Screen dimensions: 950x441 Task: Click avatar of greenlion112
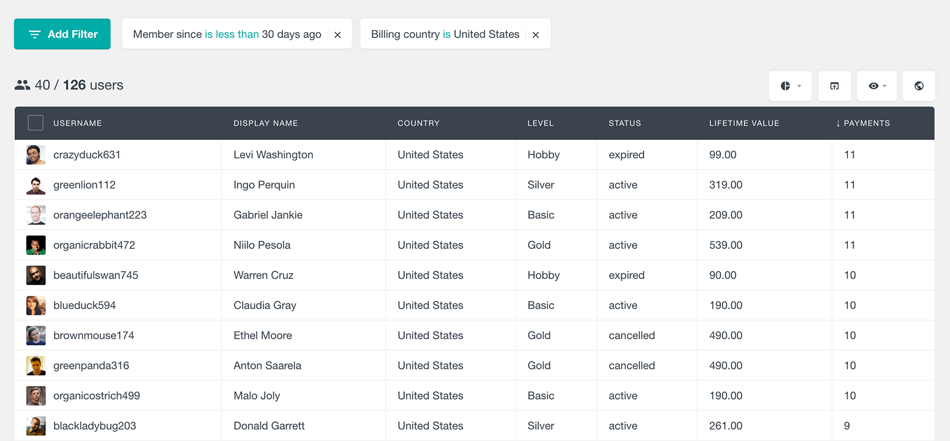(x=36, y=185)
